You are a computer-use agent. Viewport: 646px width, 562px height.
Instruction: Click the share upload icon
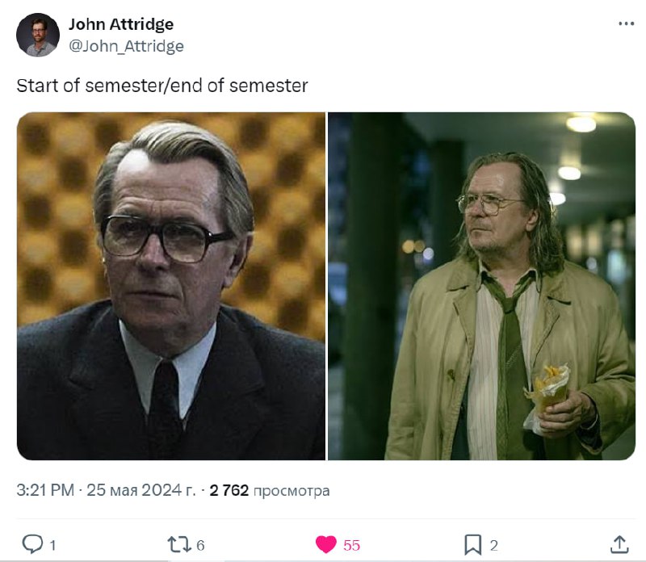619,545
